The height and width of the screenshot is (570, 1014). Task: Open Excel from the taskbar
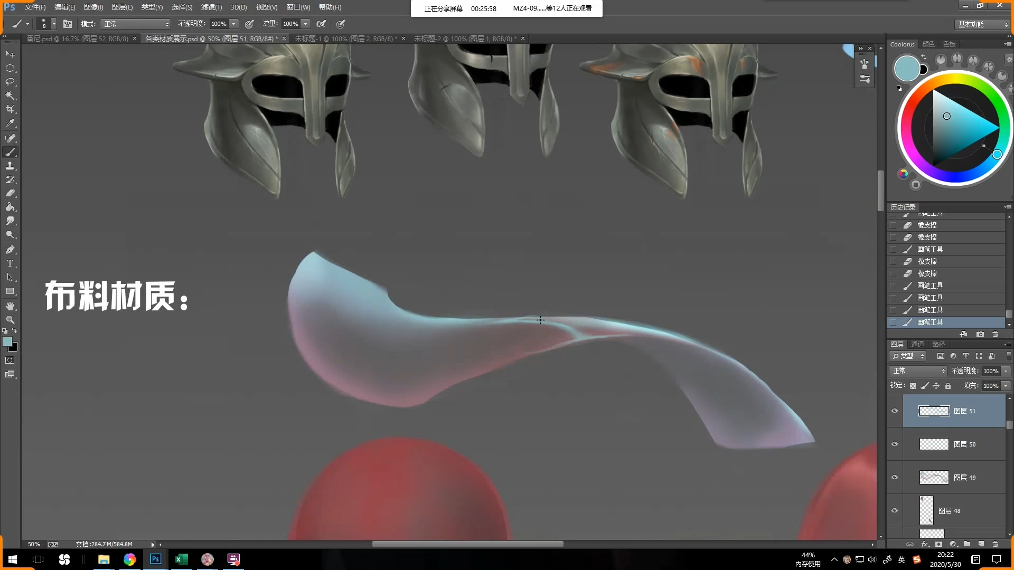click(x=181, y=559)
